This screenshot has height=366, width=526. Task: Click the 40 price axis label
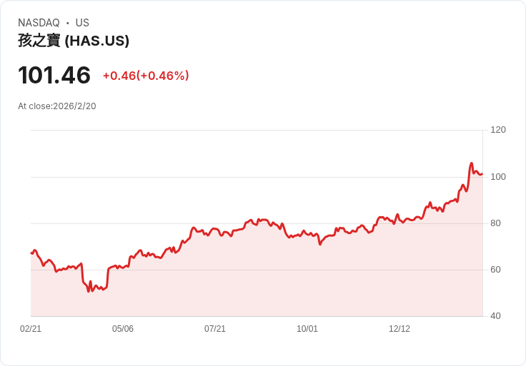point(495,316)
